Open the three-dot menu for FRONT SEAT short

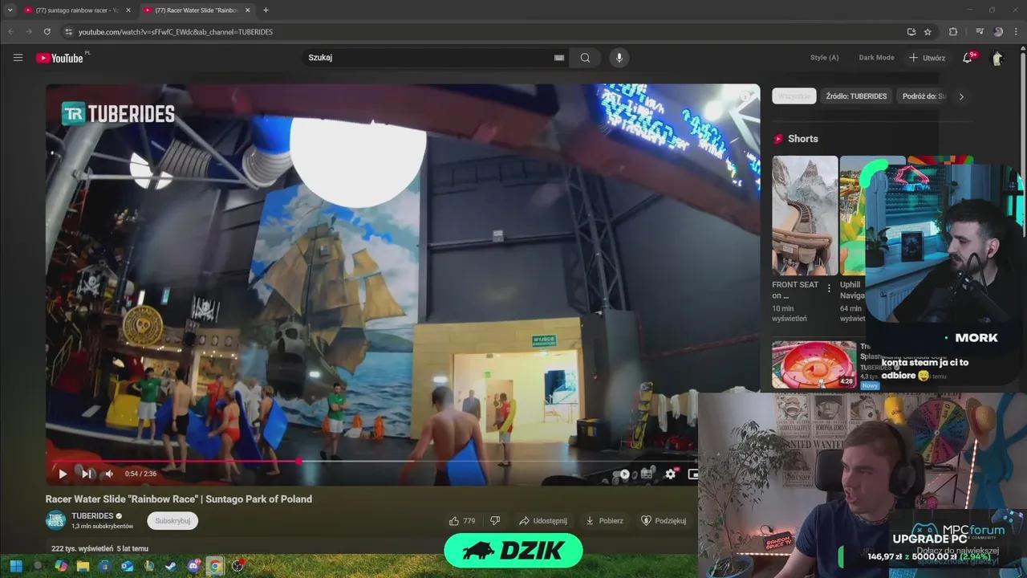coord(829,288)
